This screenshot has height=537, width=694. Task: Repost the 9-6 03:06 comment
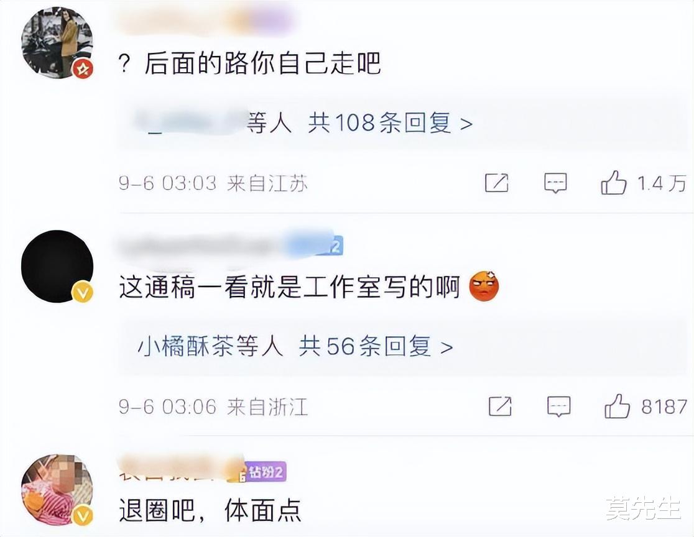(500, 406)
